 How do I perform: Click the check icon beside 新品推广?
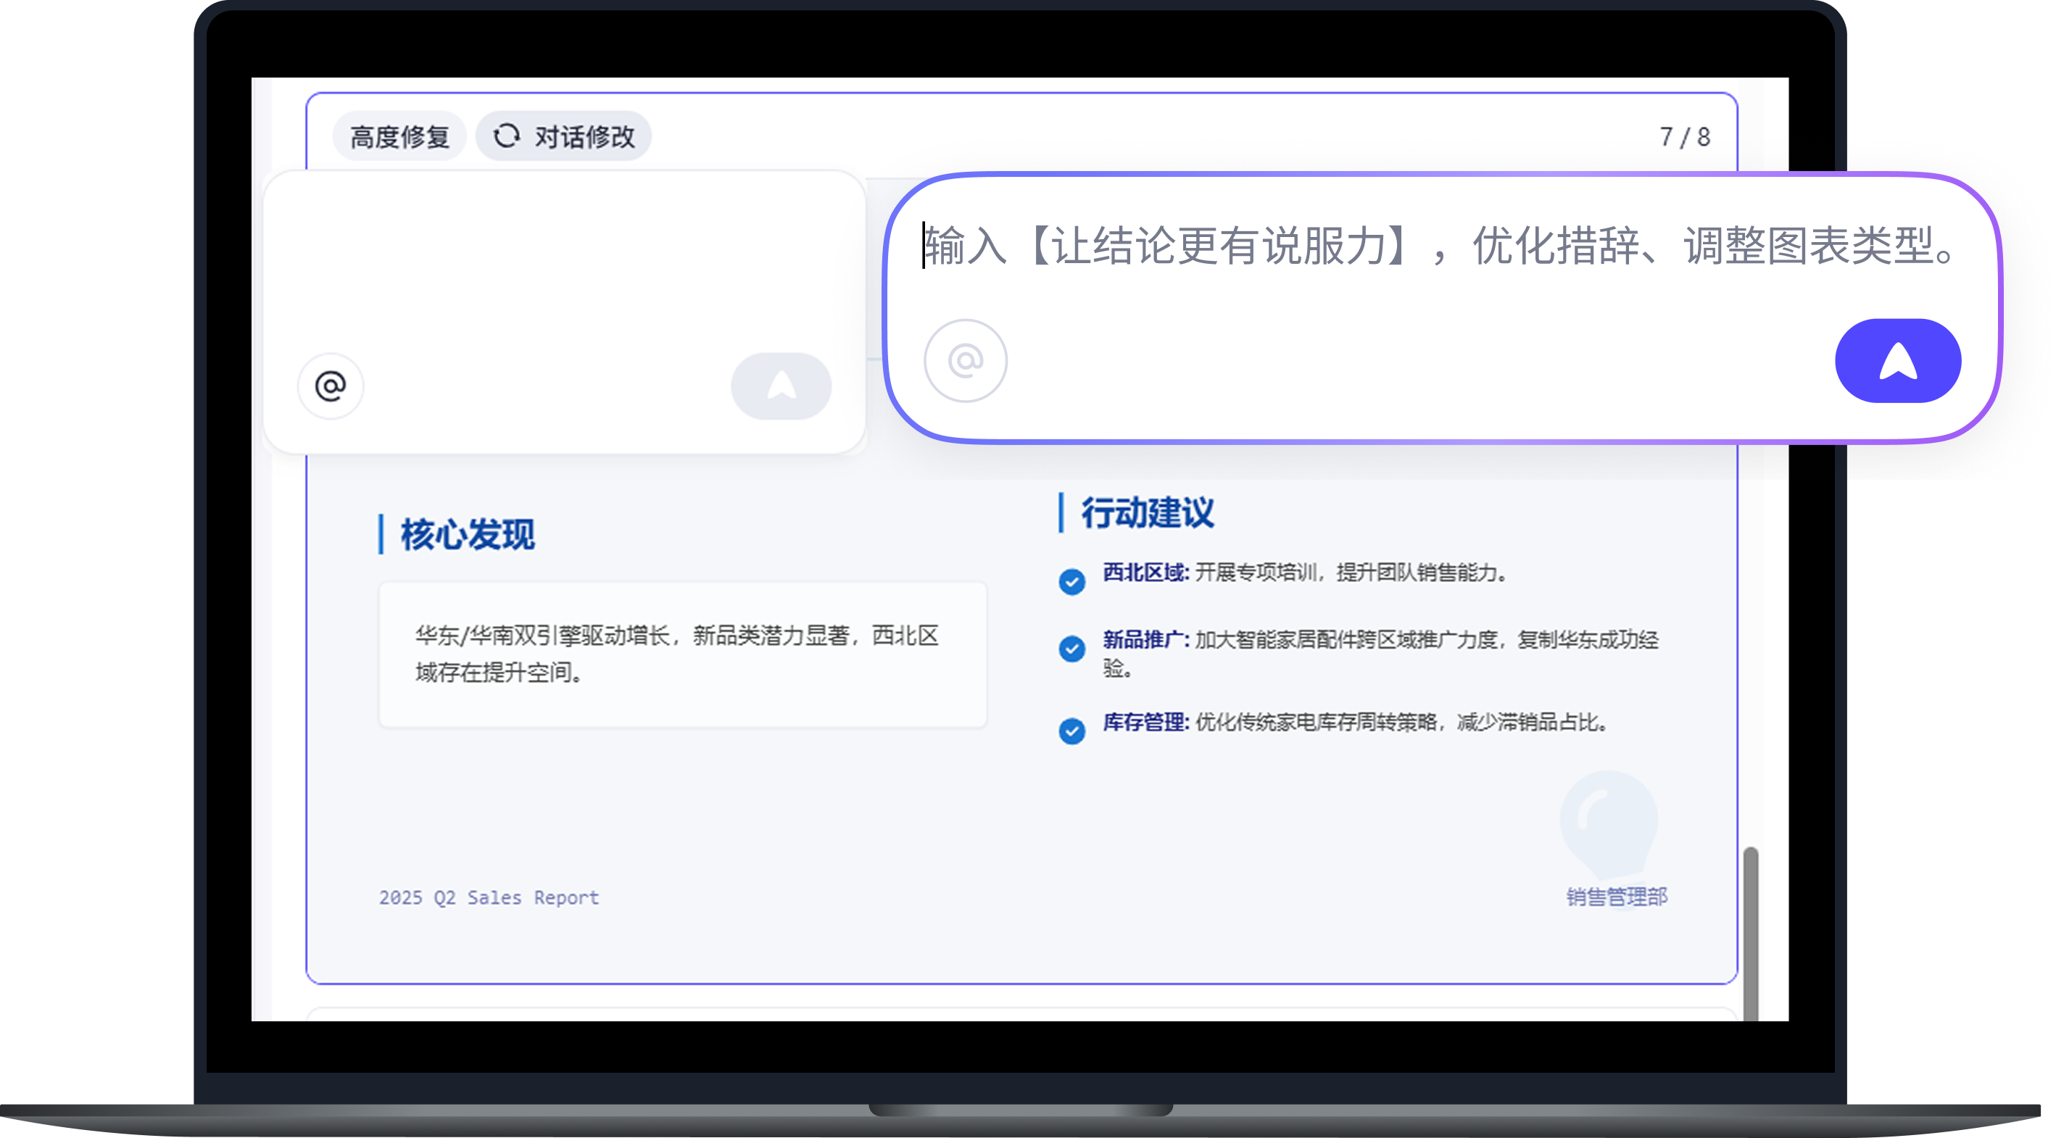(x=1072, y=649)
